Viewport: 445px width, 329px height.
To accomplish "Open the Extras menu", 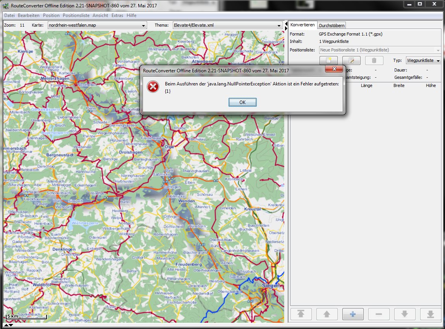I will (117, 15).
